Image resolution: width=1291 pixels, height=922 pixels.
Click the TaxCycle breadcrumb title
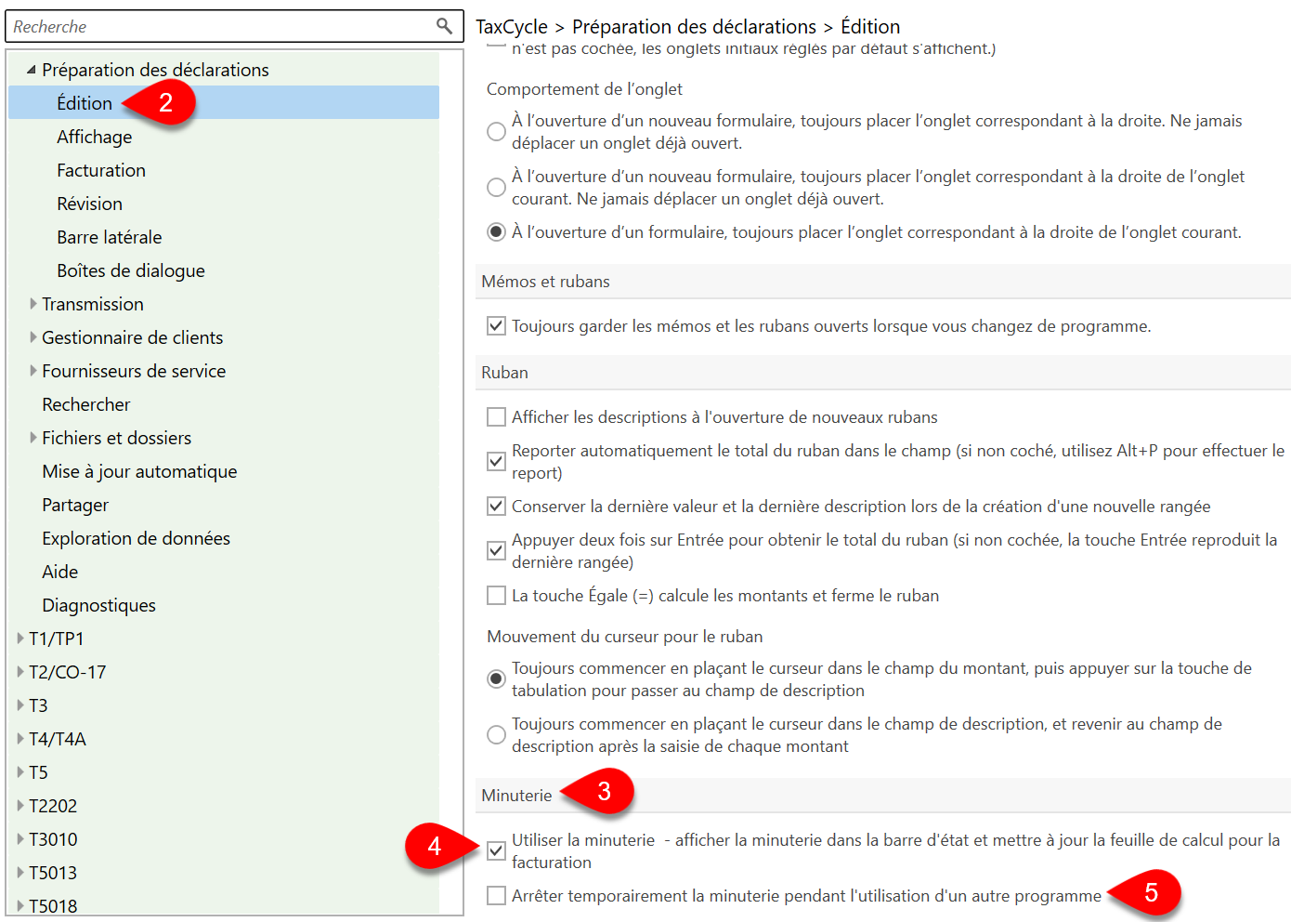coord(512,27)
